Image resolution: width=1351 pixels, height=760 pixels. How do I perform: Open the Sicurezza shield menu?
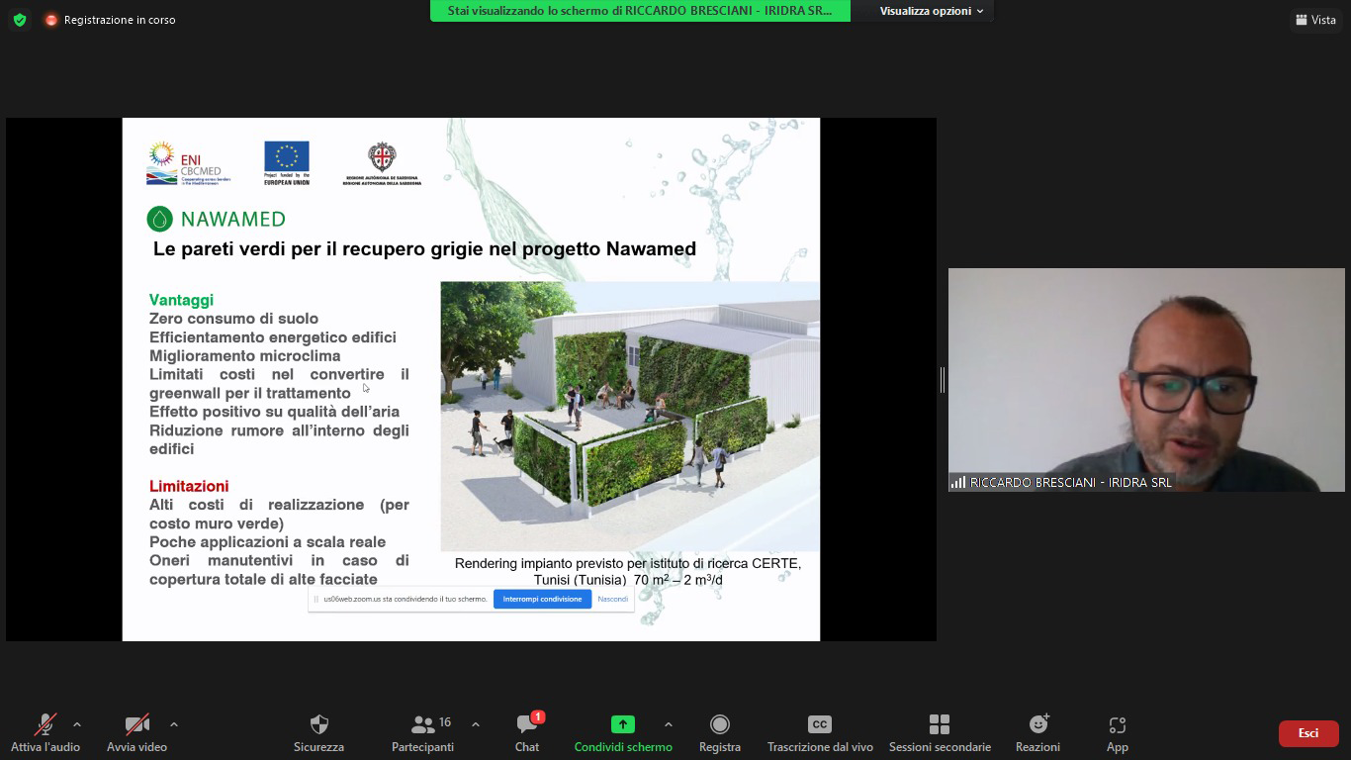point(318,733)
